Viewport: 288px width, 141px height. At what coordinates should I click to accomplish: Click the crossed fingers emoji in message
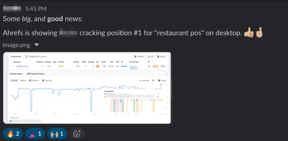259,33
